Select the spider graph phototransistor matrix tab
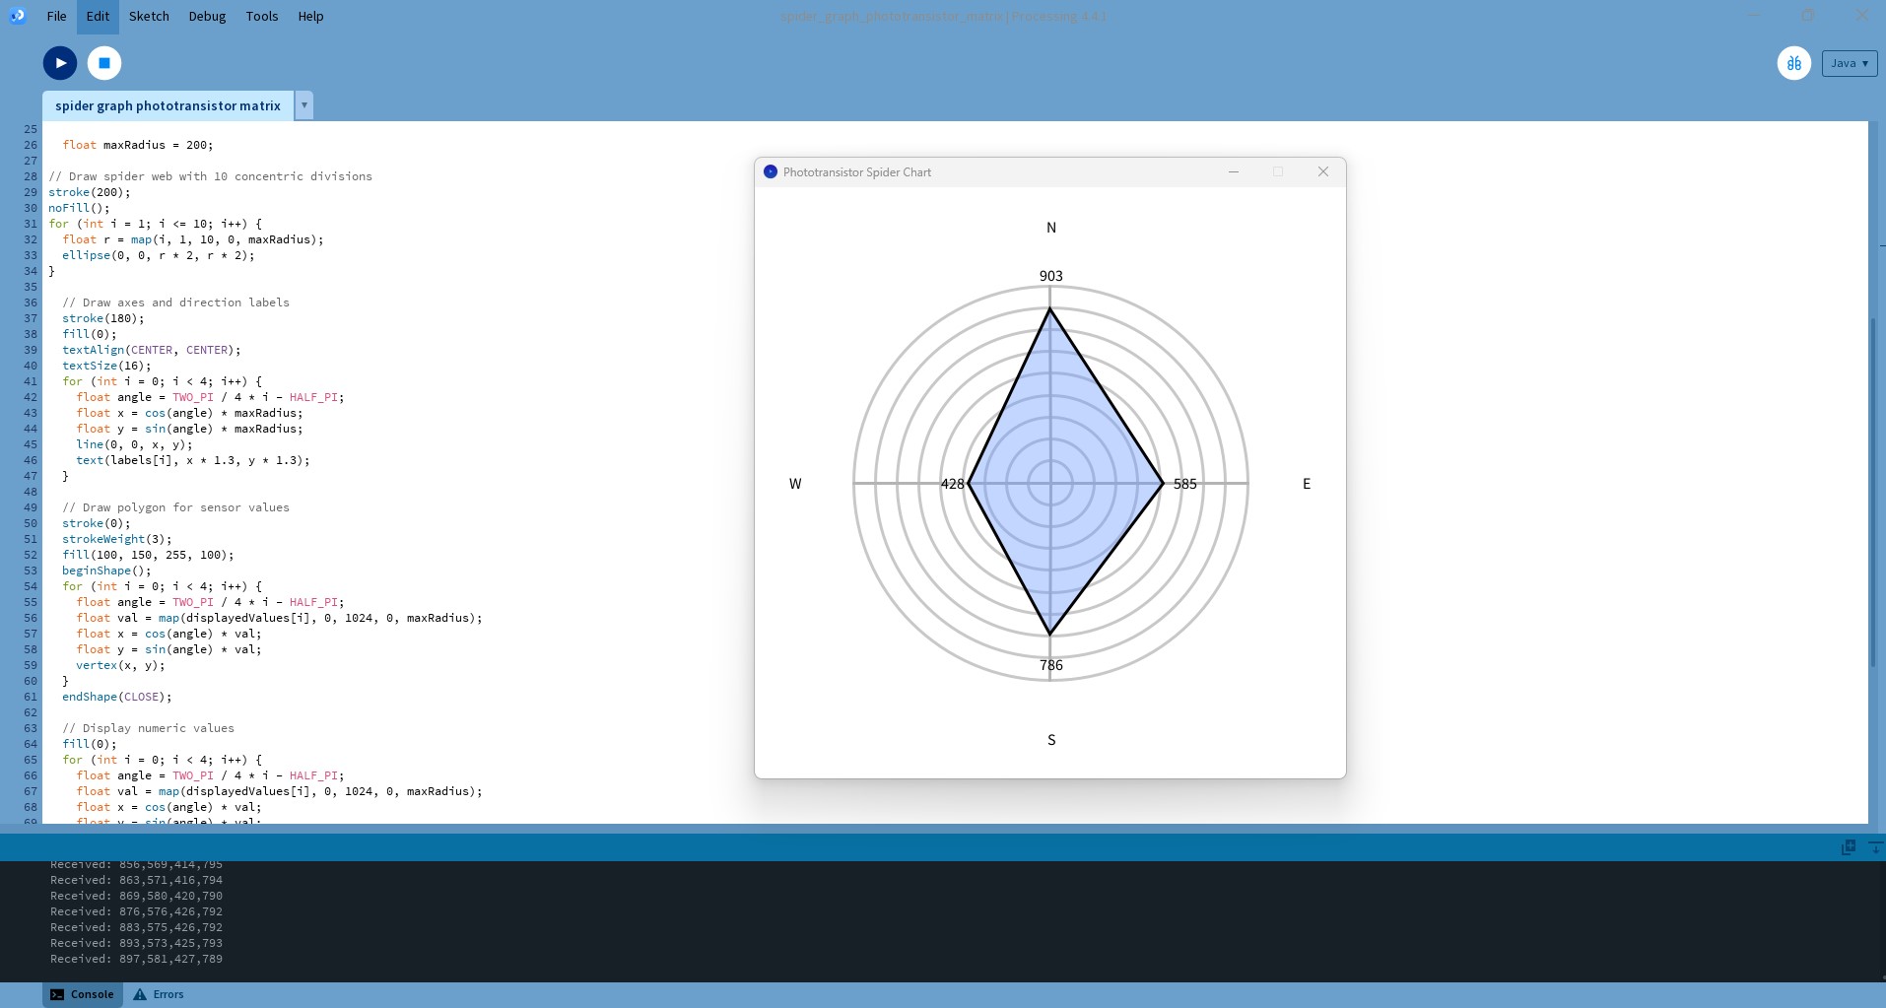Screen dimensions: 1886x1008 click(168, 105)
